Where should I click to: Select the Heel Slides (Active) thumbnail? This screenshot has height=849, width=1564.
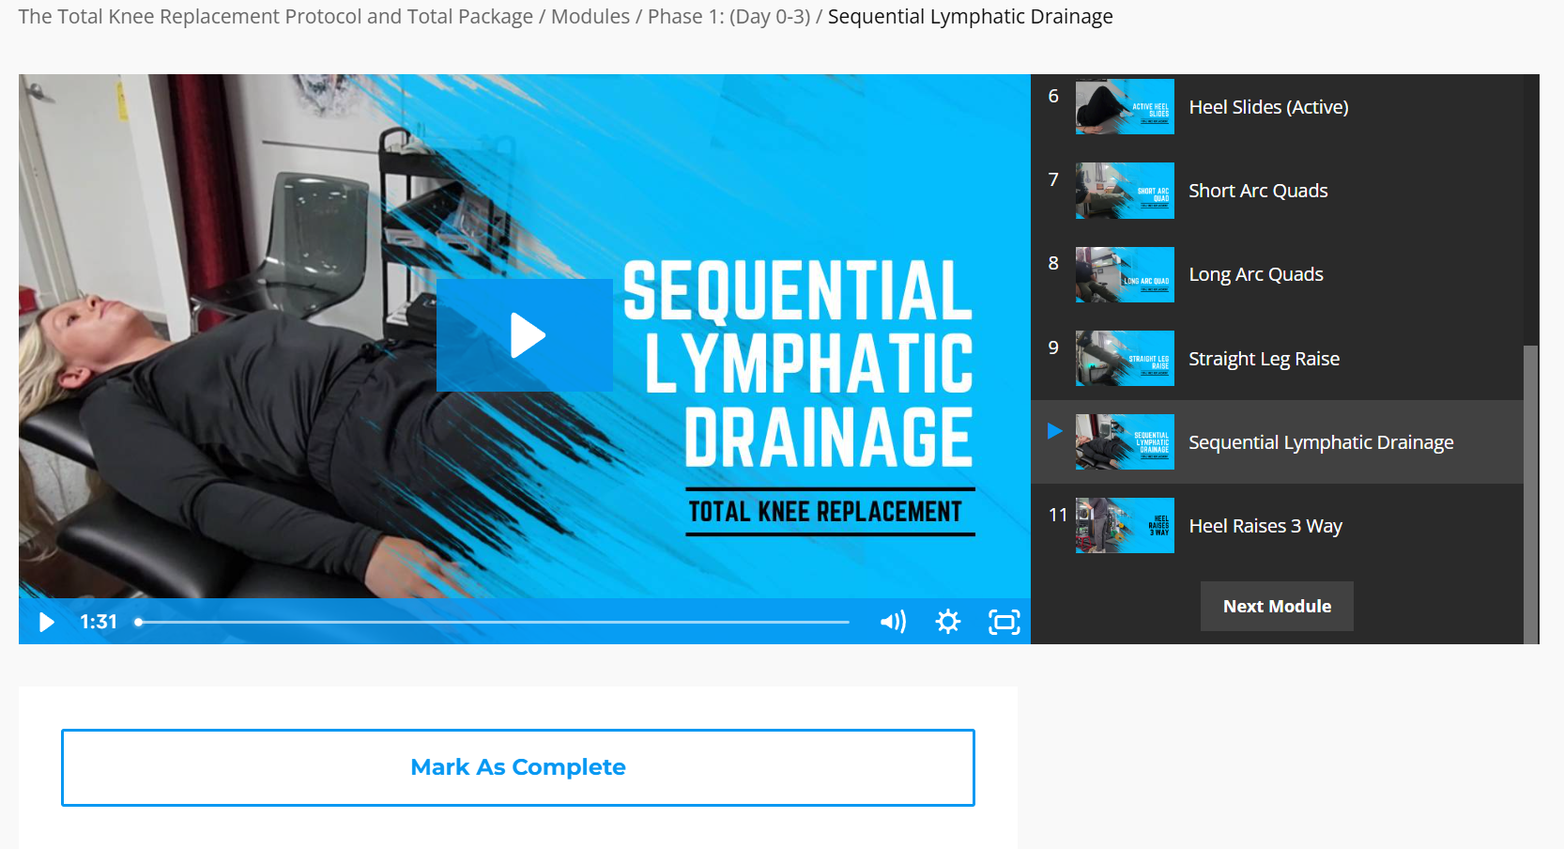pos(1125,107)
